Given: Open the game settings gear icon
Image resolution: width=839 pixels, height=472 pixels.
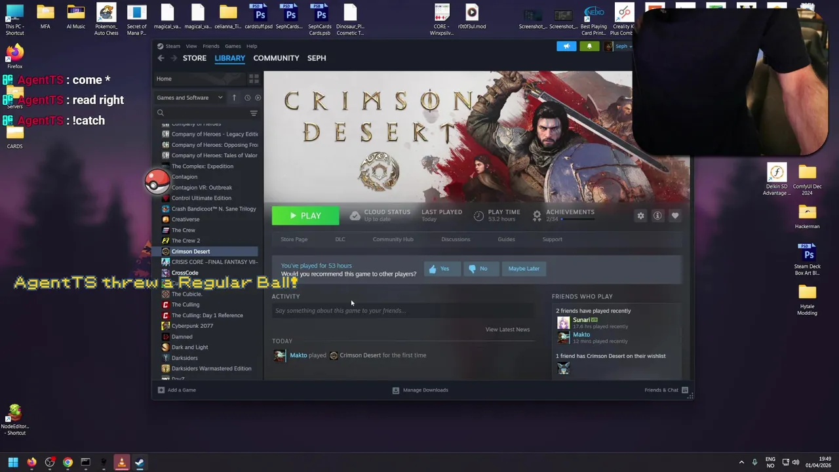Looking at the screenshot, I should point(640,216).
